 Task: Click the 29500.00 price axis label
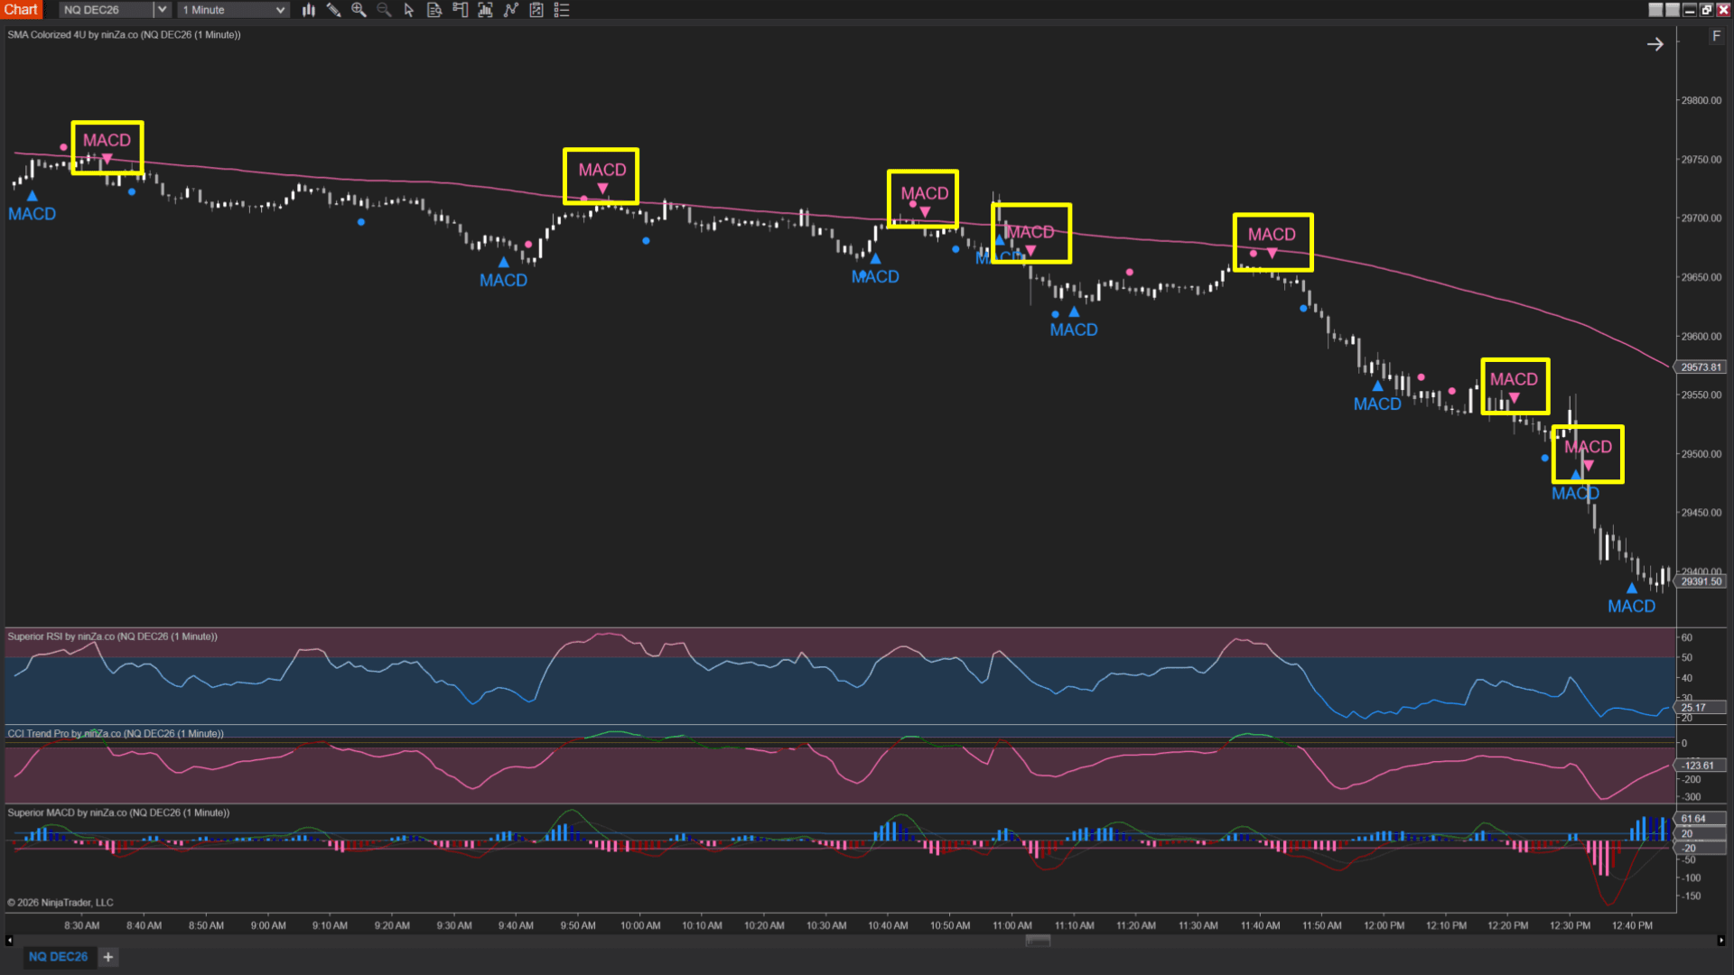click(1701, 455)
